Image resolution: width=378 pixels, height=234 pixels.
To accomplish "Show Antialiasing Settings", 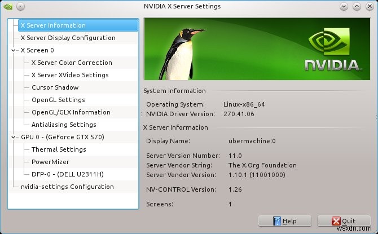I will click(64, 125).
